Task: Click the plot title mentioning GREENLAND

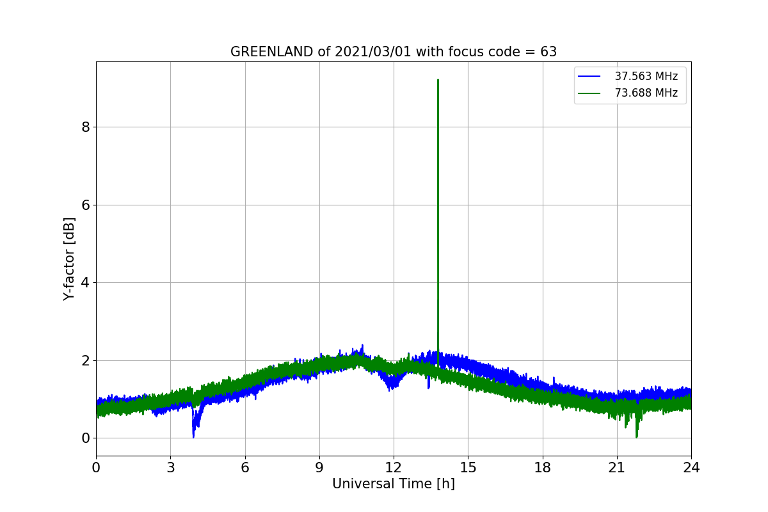Action: 394,52
